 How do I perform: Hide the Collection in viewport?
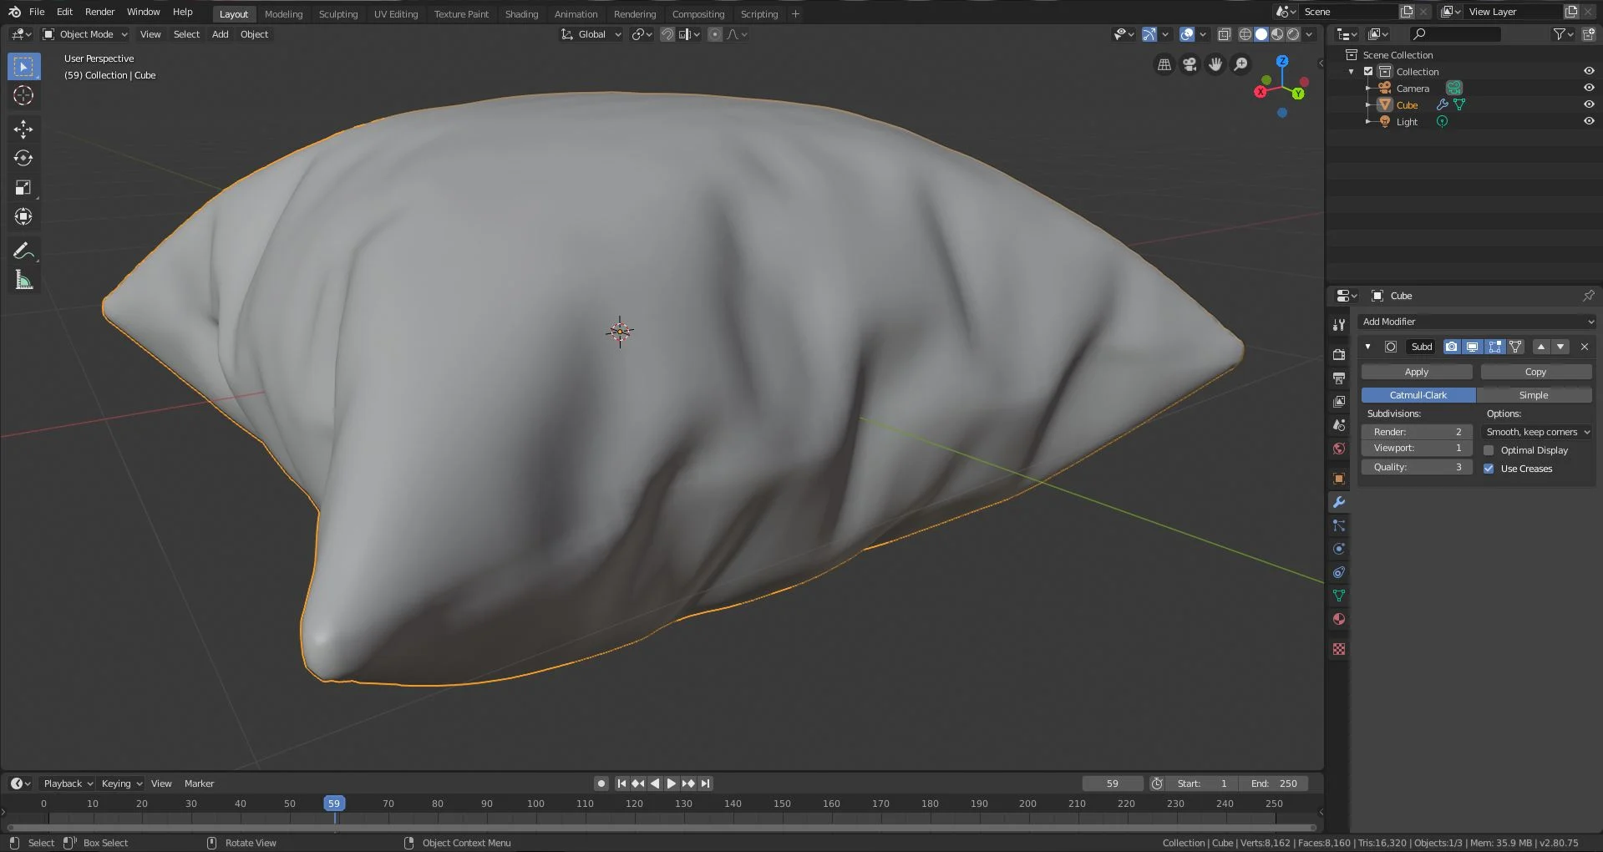pyautogui.click(x=1589, y=72)
